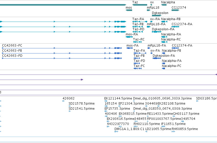217x143 pixels.
Task: Select the Taz-RA transcript label
Action: pyautogui.click(x=138, y=19)
